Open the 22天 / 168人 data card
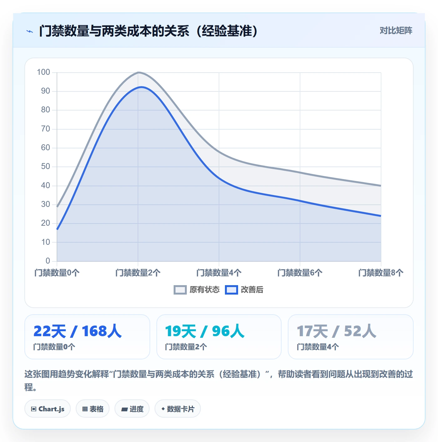This screenshot has height=442, width=438. [87, 337]
